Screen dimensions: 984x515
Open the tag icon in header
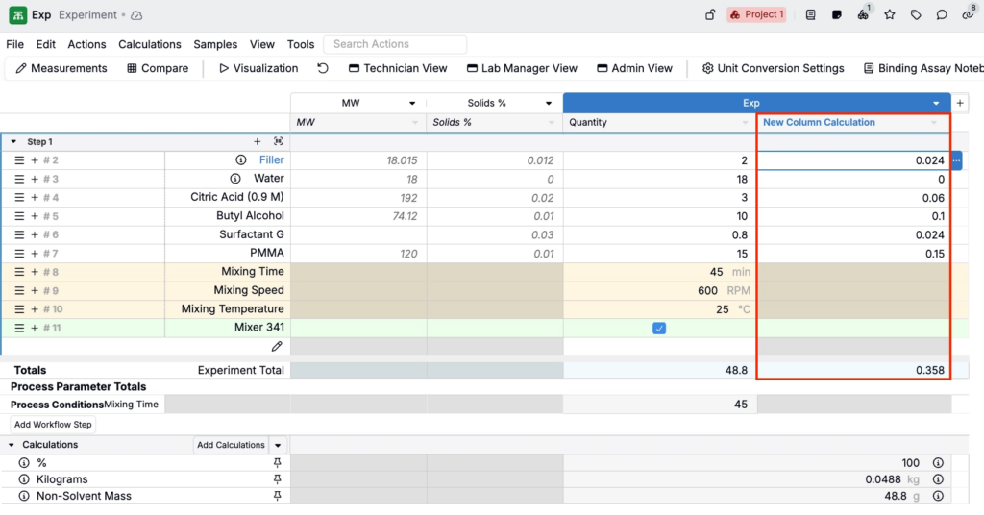(x=916, y=15)
